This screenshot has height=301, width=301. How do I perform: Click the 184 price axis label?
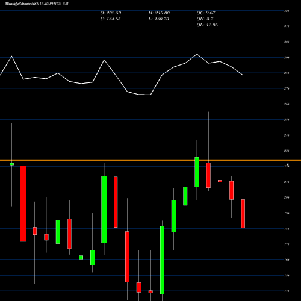tap(287, 229)
